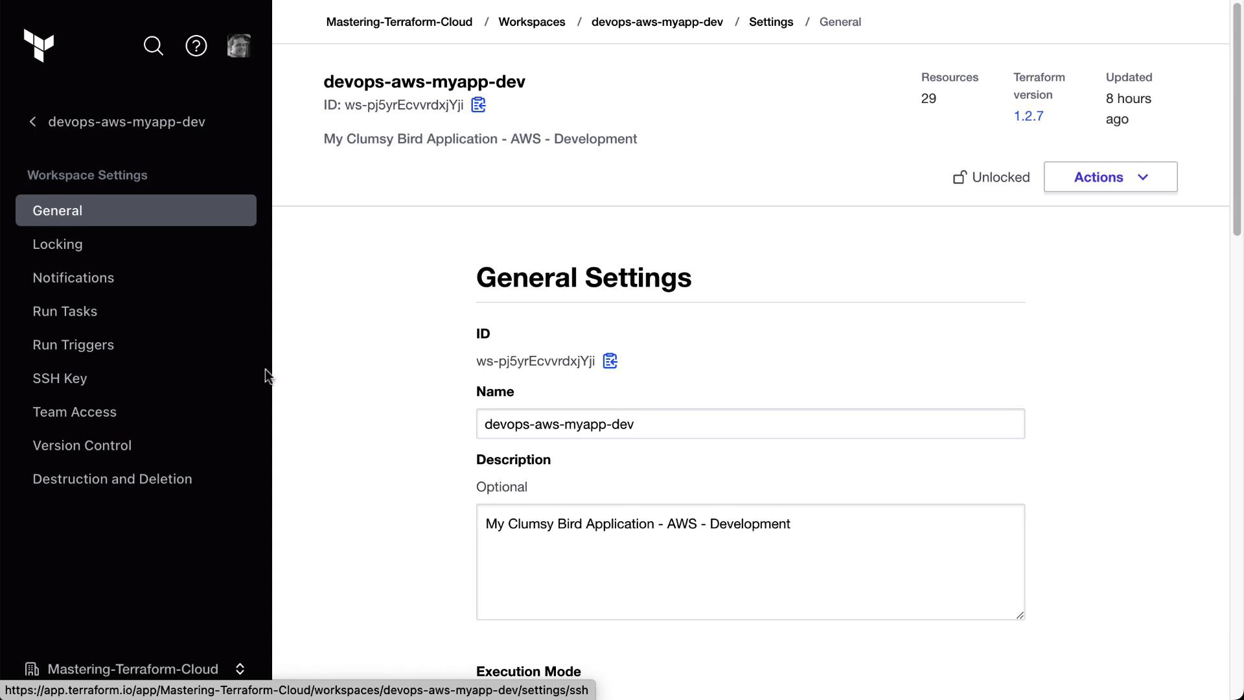Click the Terraform logo icon
1244x700 pixels.
coord(39,45)
